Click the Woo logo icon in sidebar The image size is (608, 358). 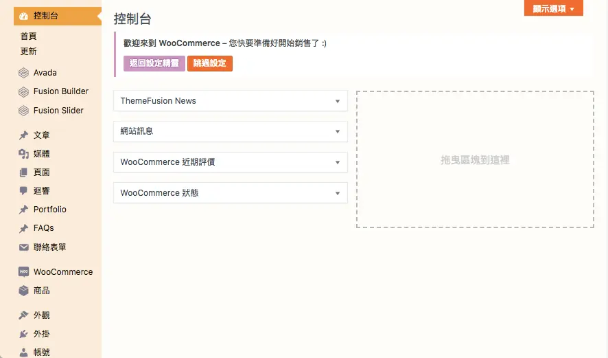(x=23, y=272)
